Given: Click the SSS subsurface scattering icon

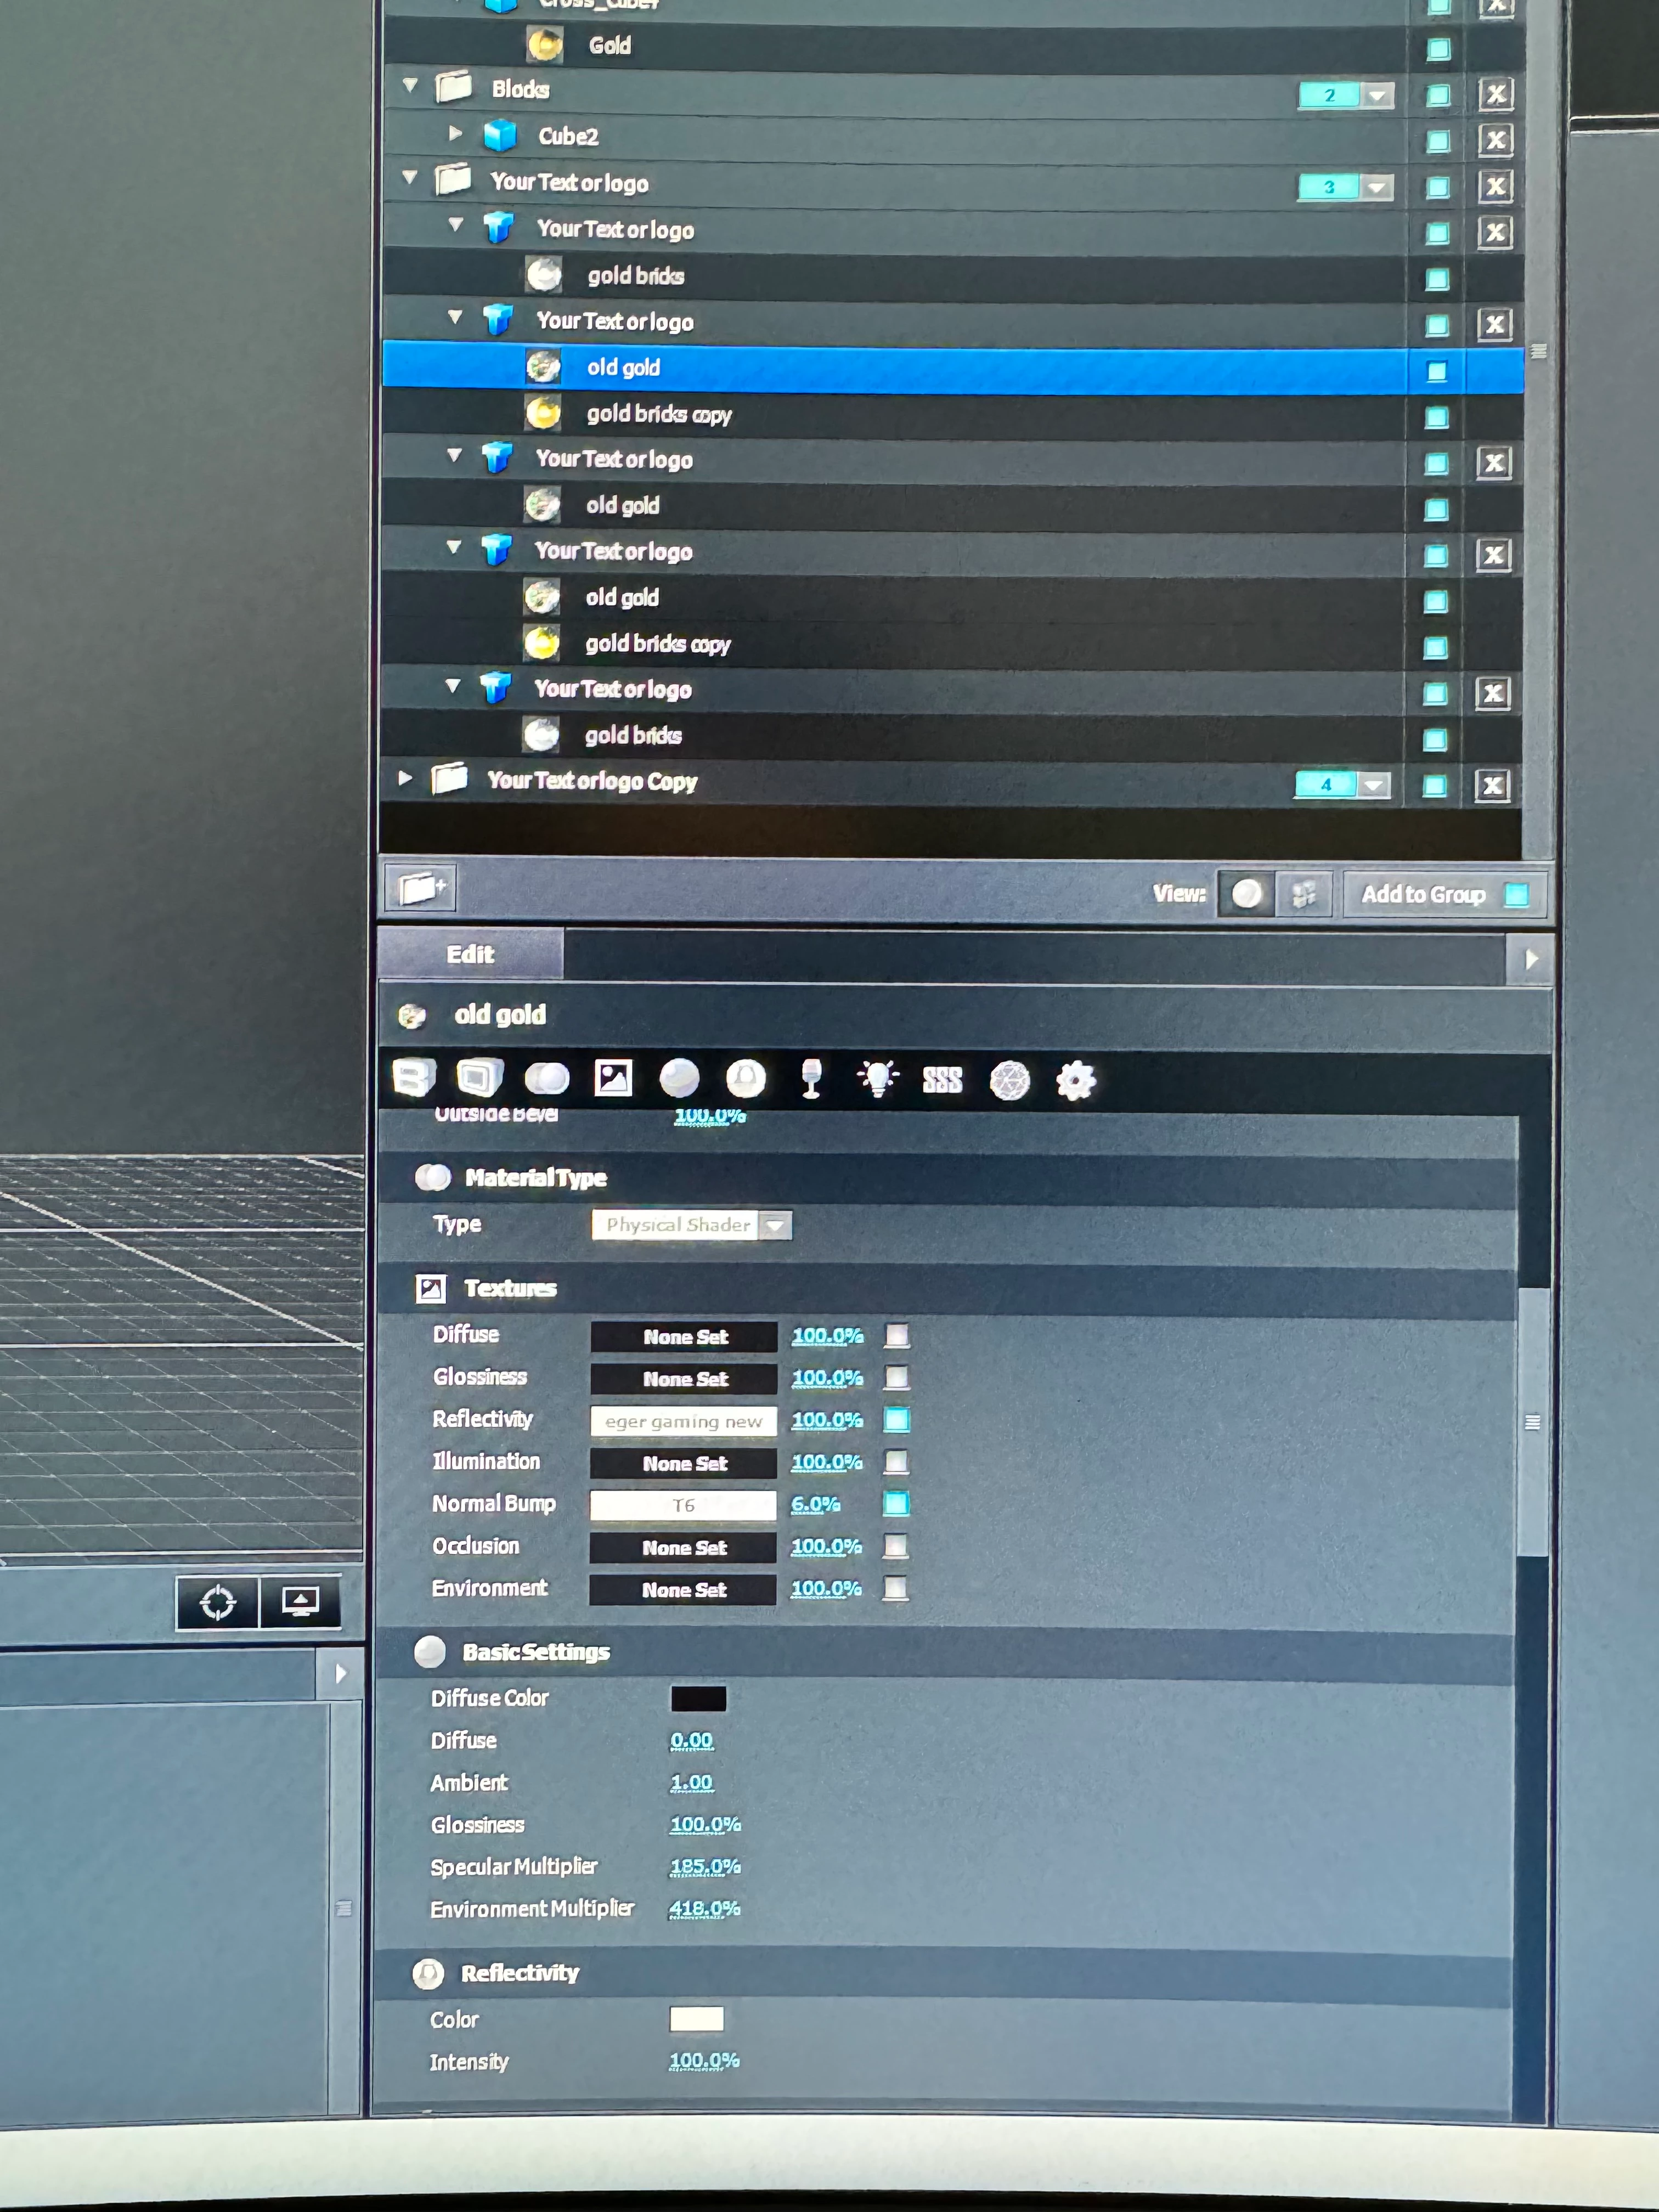Looking at the screenshot, I should pyautogui.click(x=942, y=1080).
